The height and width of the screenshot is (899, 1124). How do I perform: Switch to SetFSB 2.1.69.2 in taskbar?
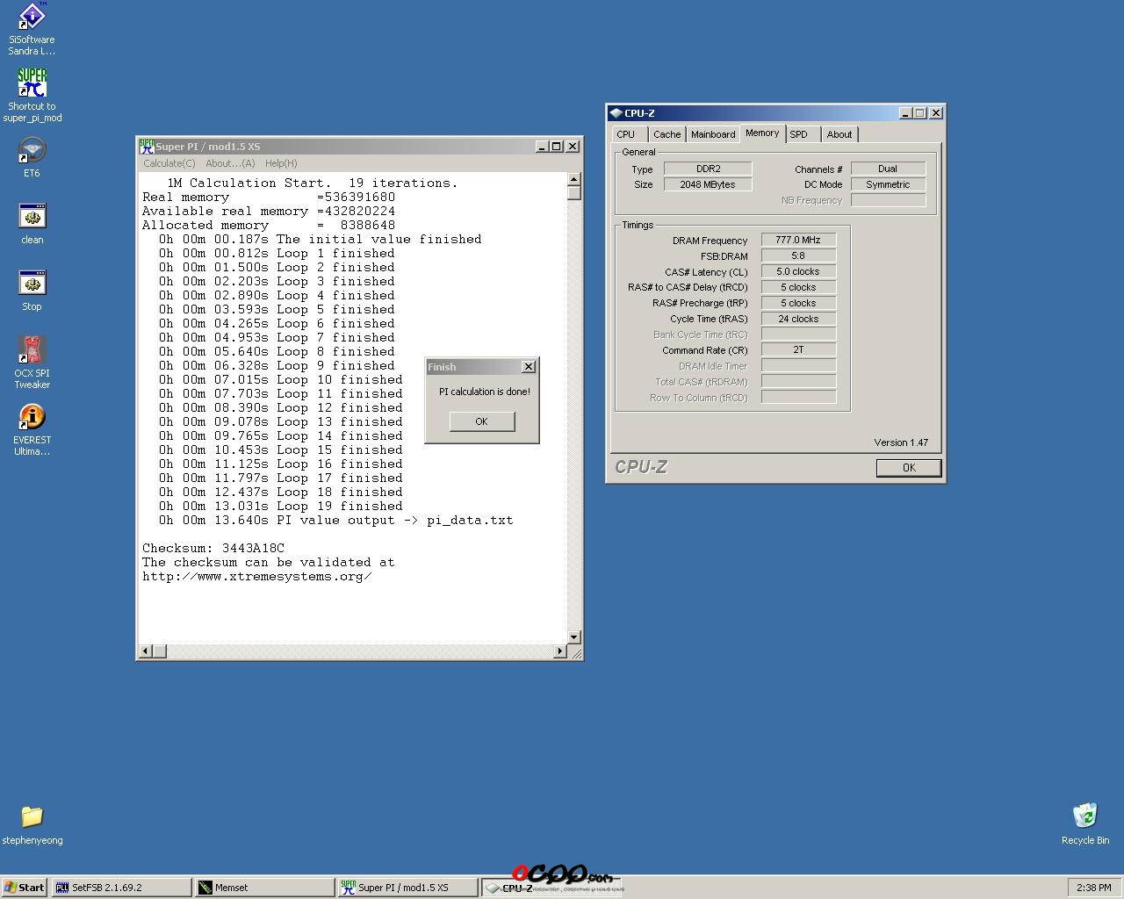[121, 888]
